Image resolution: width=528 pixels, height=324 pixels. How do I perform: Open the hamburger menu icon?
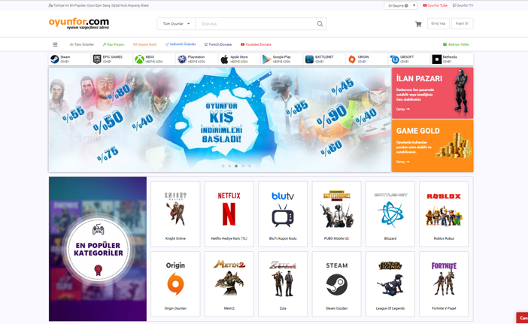[55, 44]
